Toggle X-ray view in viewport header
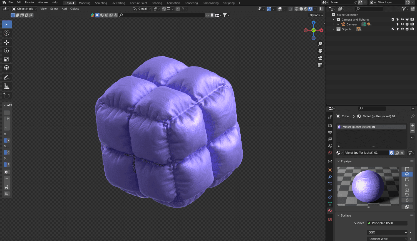Viewport: 417px width, 241px height. (290, 9)
